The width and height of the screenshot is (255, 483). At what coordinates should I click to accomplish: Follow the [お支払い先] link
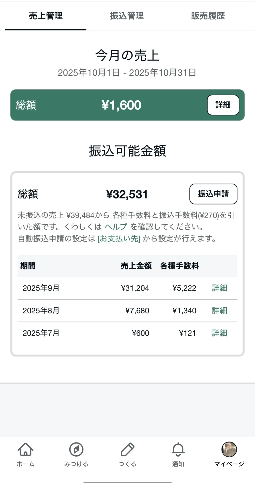coord(119,238)
